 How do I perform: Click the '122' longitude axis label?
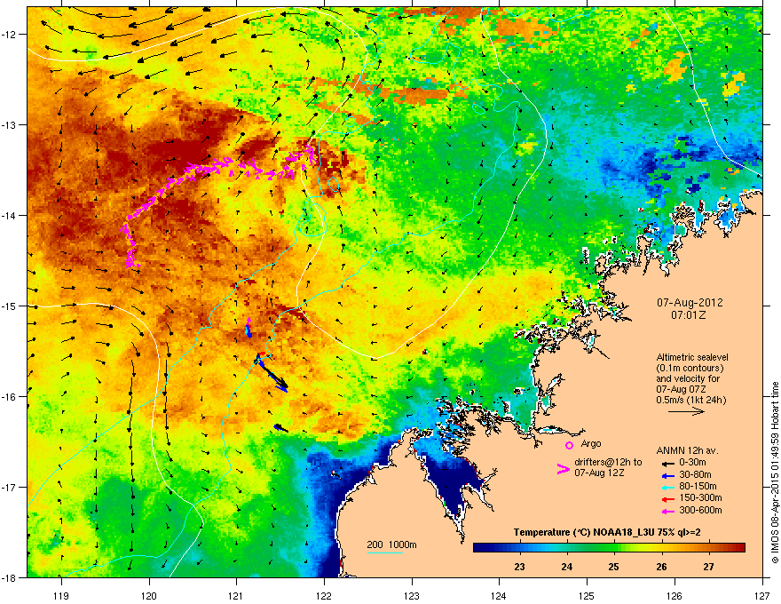(x=324, y=595)
